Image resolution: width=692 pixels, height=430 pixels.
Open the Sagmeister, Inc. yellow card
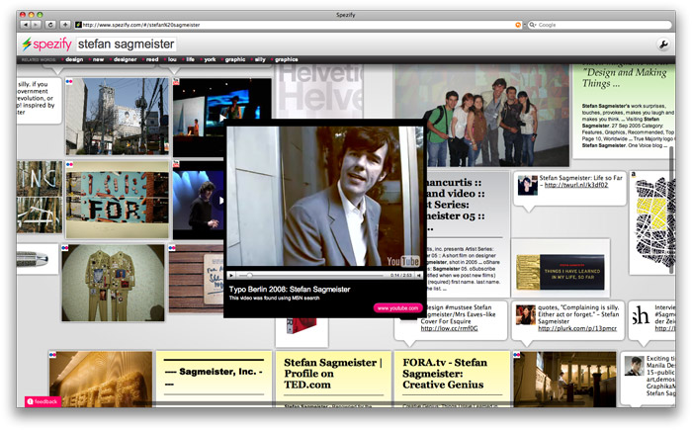[x=214, y=379]
